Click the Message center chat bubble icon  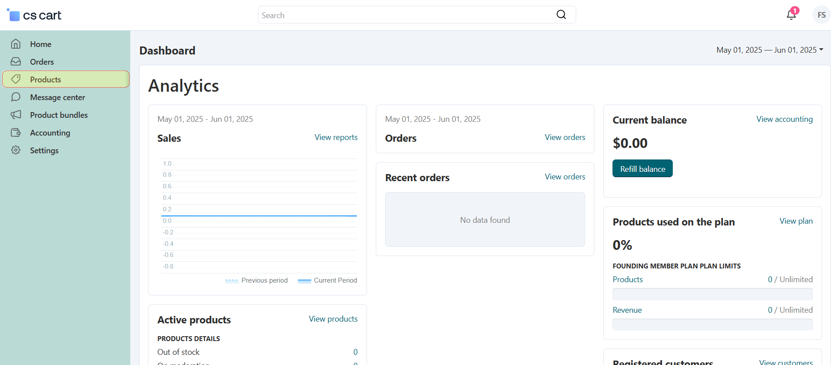[16, 97]
